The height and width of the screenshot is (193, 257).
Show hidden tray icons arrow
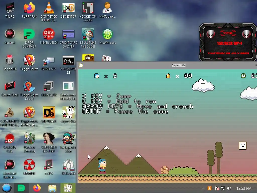pos(203,188)
